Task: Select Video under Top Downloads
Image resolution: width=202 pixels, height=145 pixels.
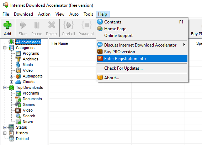Action: coord(28,110)
